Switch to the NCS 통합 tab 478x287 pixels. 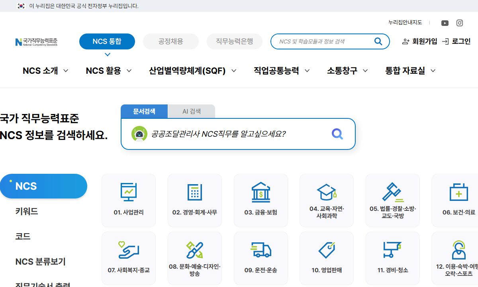click(107, 41)
